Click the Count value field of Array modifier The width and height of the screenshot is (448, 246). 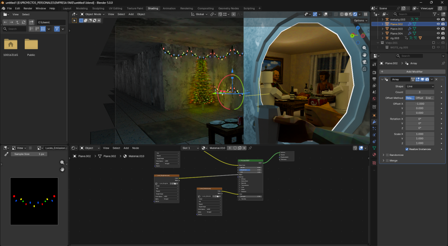420,92
